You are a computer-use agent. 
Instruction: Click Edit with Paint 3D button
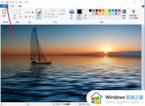[133, 14]
